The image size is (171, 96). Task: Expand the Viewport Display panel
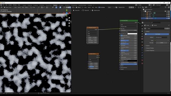point(150,48)
